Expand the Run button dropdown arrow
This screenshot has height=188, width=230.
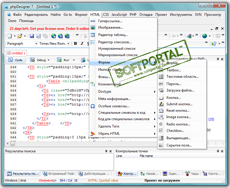click(x=74, y=60)
